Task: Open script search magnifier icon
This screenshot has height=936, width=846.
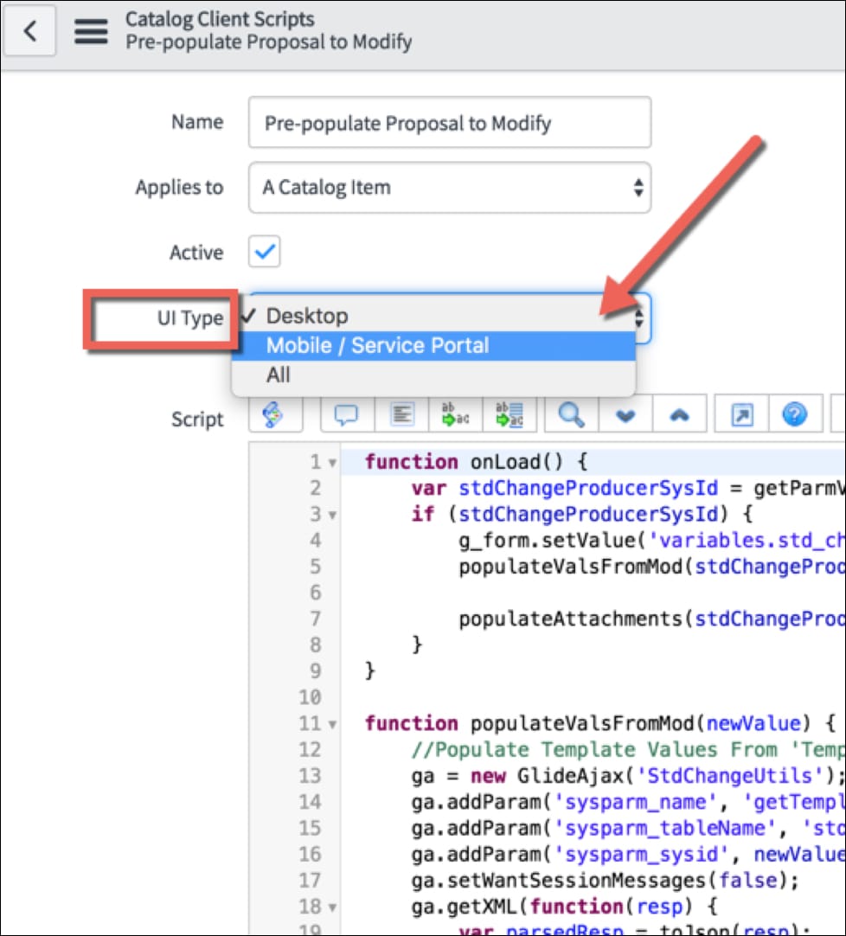Action: pos(571,414)
